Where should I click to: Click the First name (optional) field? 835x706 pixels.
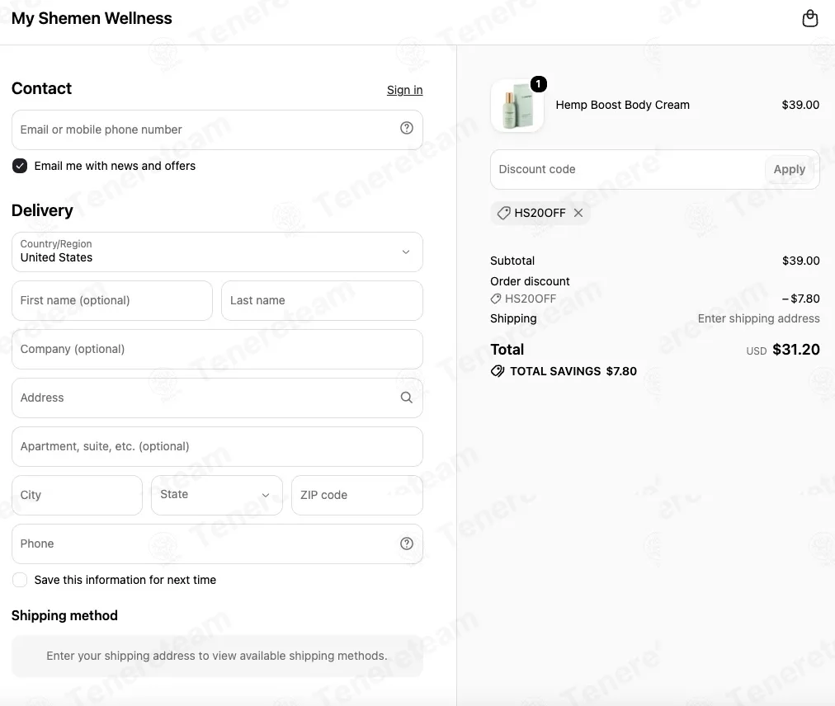click(112, 301)
